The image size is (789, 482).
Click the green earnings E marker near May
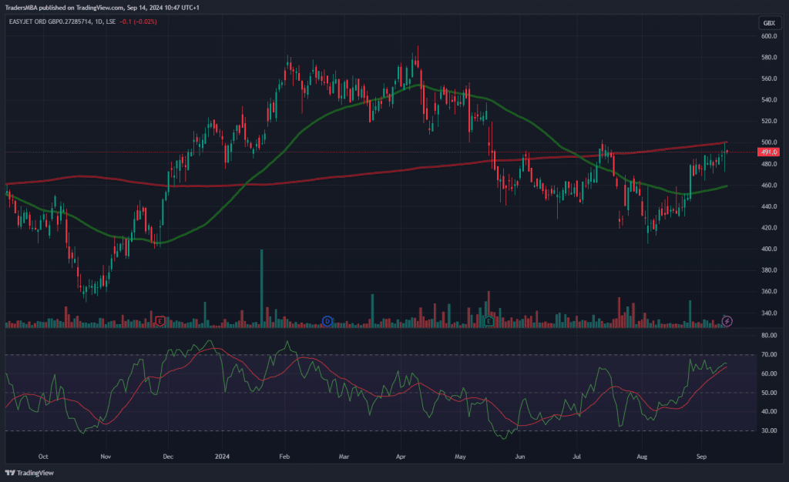(489, 320)
